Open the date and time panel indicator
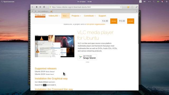 click(84, 2)
